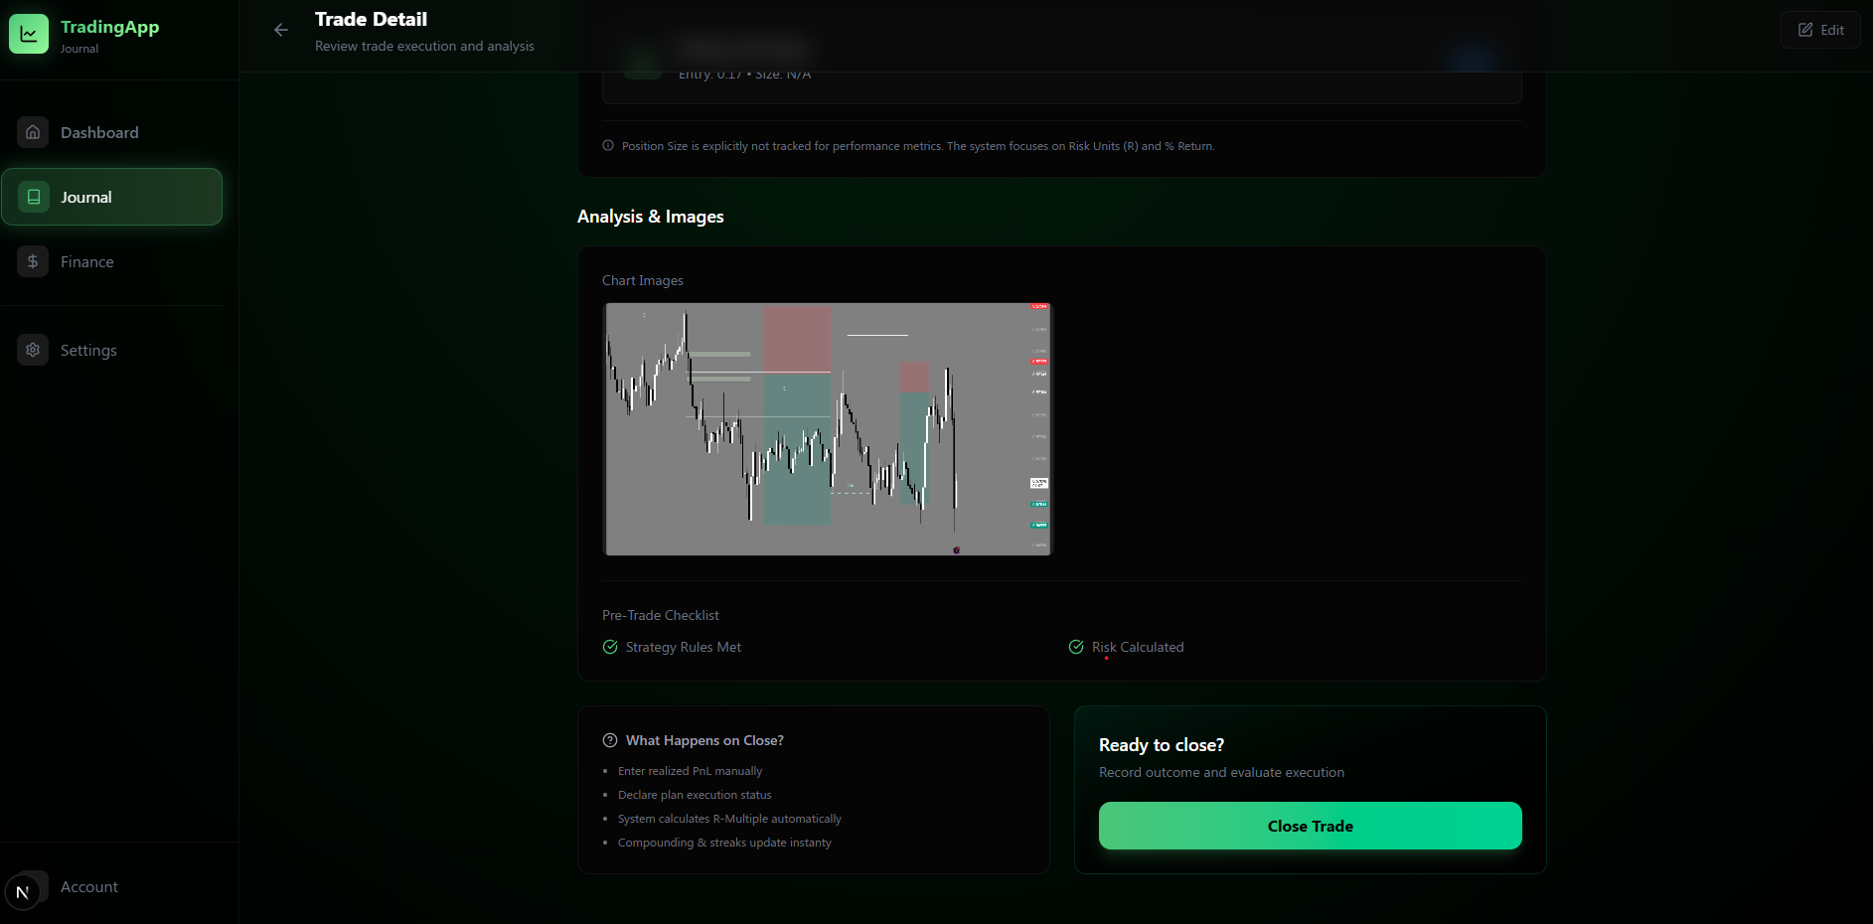
Task: Select Settings in the sidebar
Action: point(88,349)
